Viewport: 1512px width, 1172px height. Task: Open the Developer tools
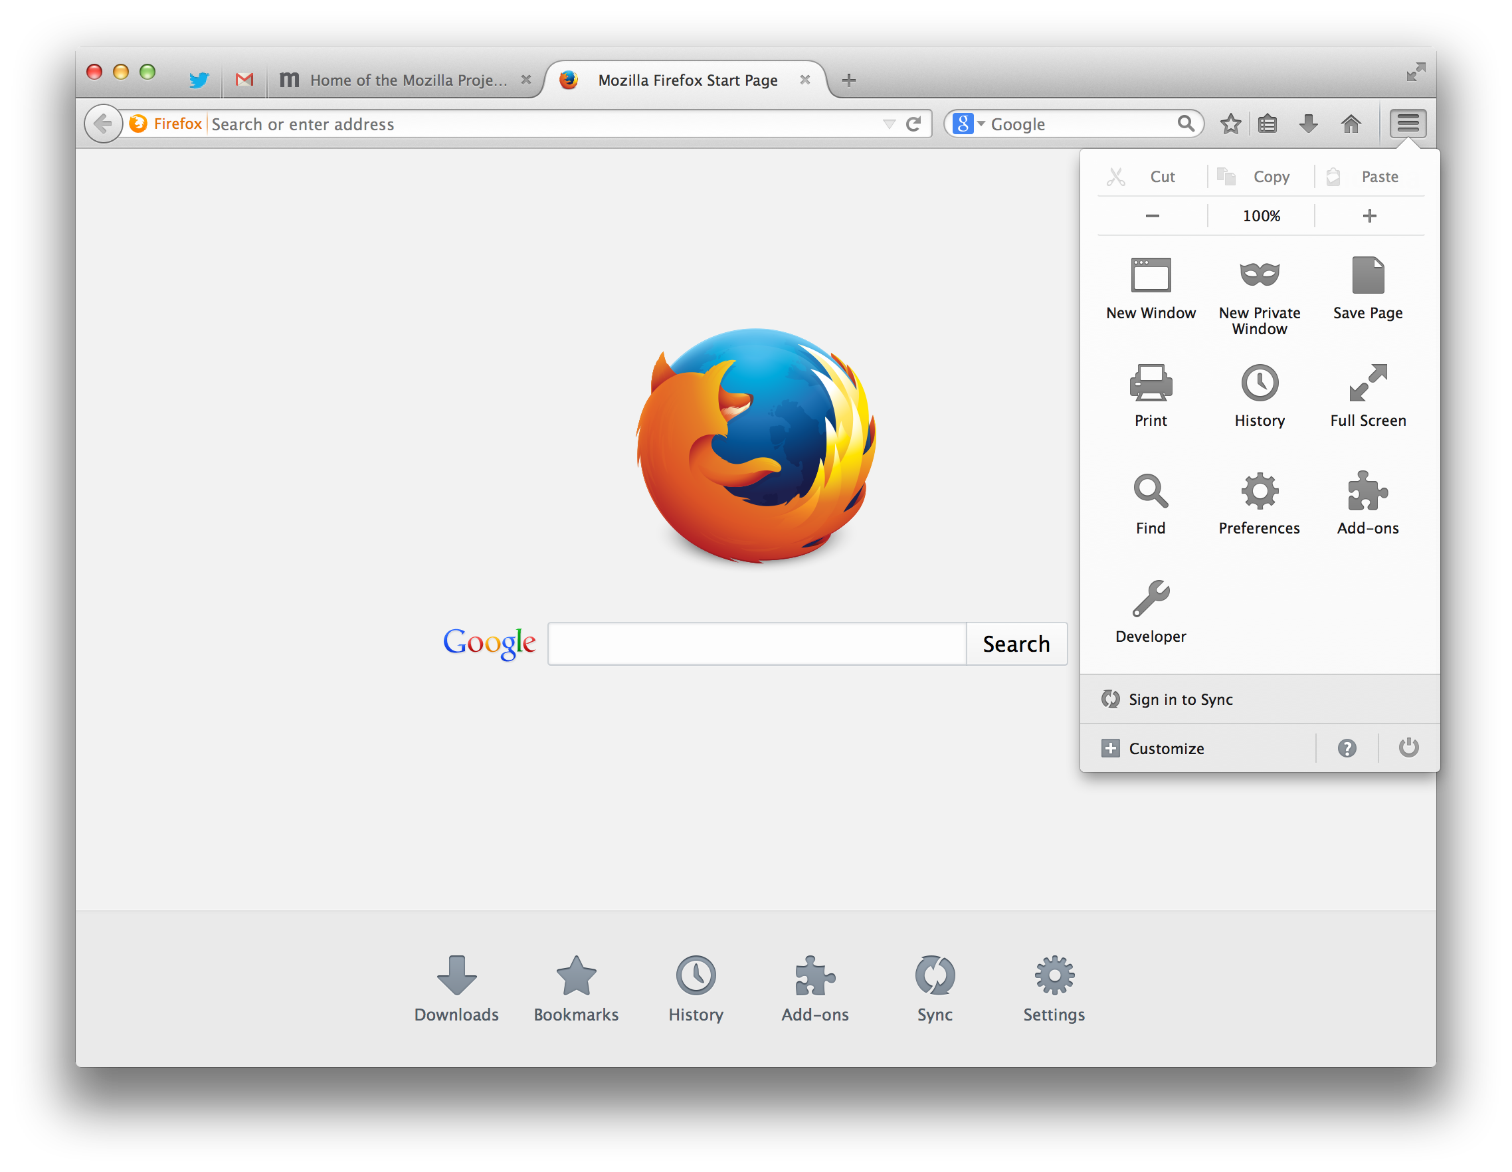pos(1151,610)
